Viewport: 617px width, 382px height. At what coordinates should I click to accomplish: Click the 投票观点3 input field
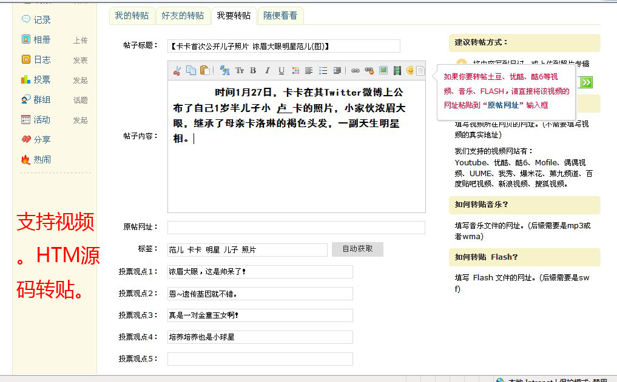(260, 315)
